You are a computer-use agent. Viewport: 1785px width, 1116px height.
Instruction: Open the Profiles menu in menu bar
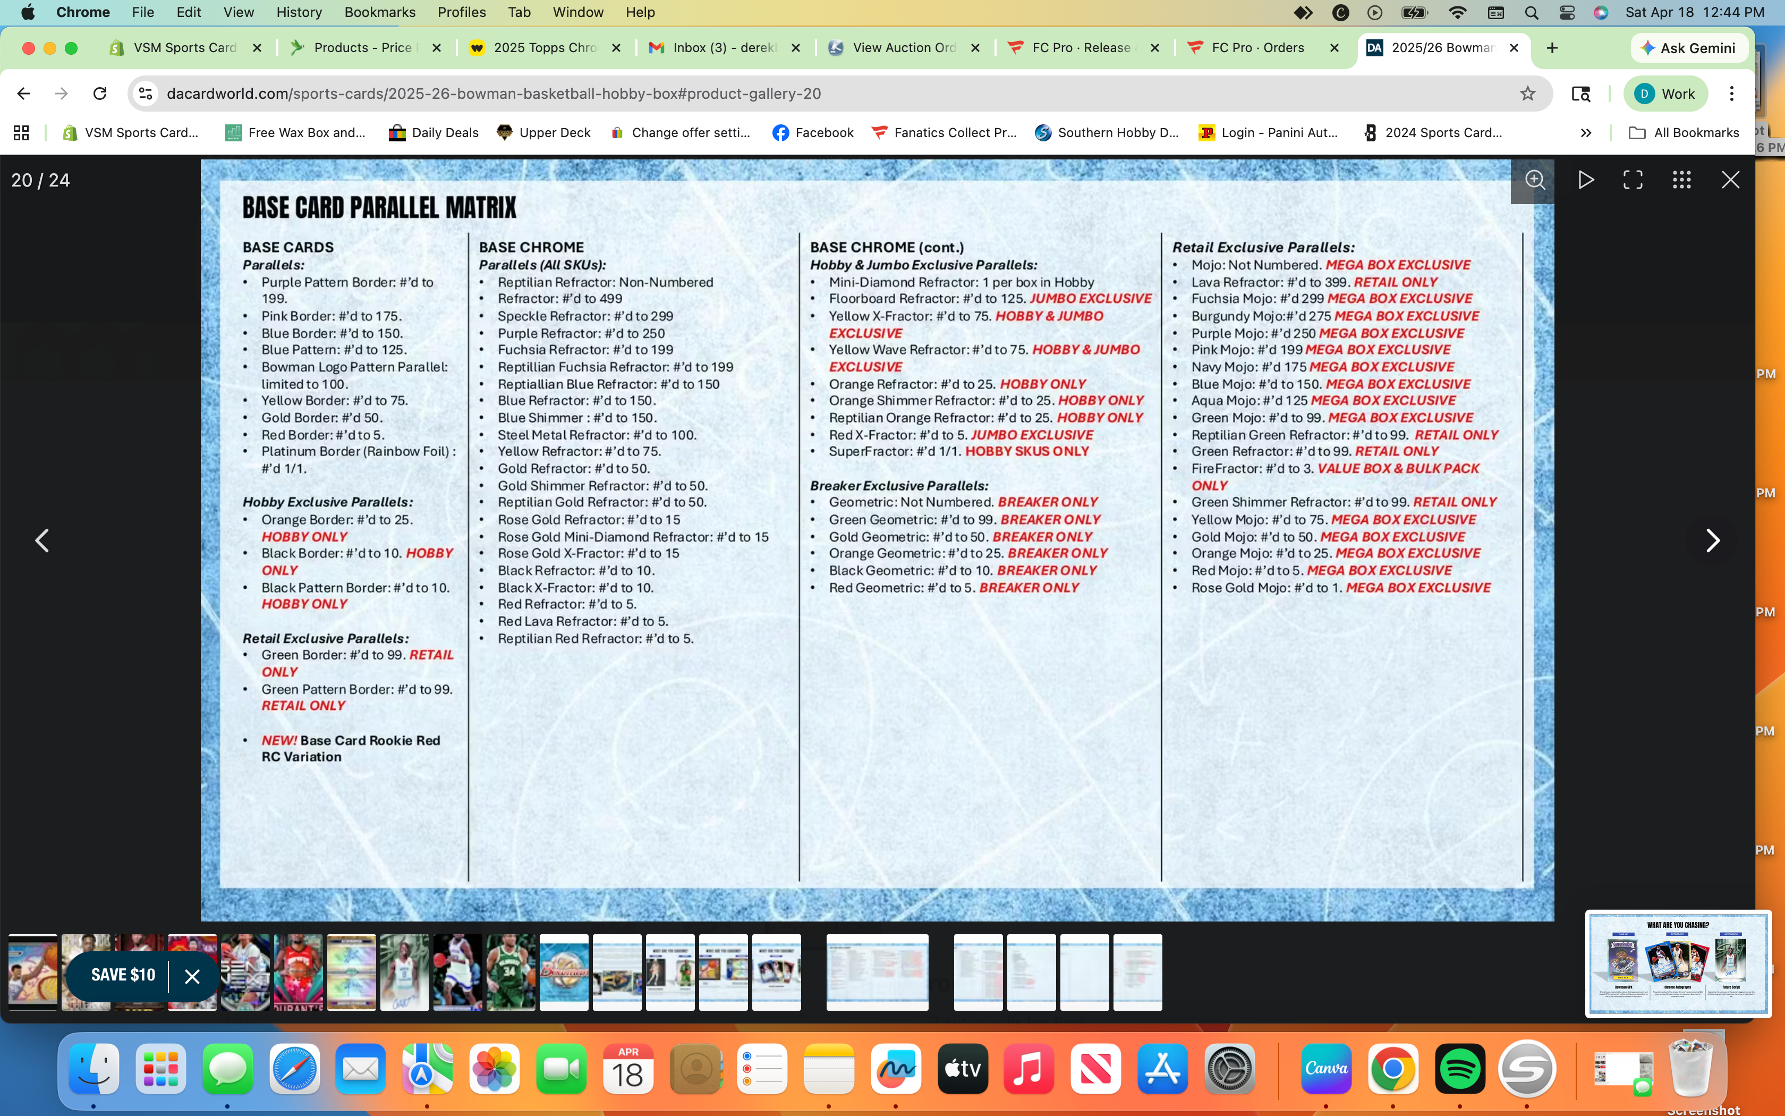[462, 13]
